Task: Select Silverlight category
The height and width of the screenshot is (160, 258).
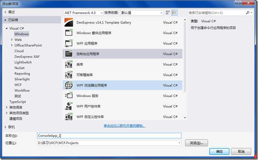Action: pos(22,79)
